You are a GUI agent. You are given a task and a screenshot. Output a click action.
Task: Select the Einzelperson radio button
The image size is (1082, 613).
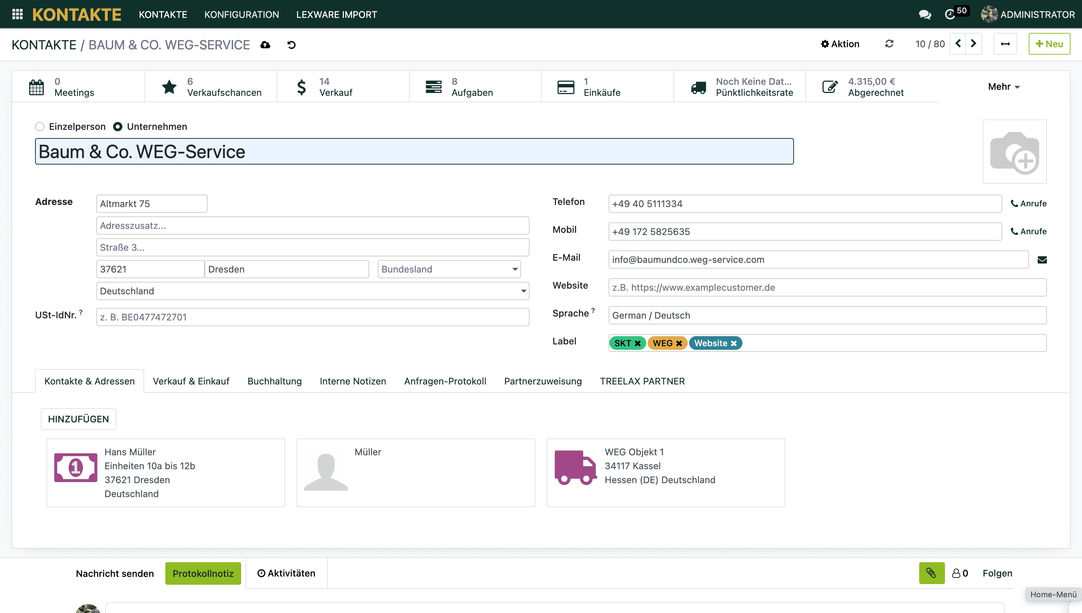(40, 127)
